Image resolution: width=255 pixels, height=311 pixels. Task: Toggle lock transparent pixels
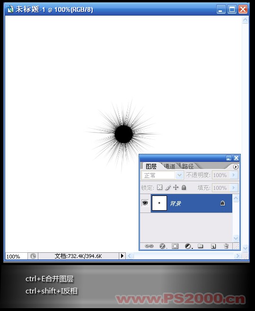[159, 187]
